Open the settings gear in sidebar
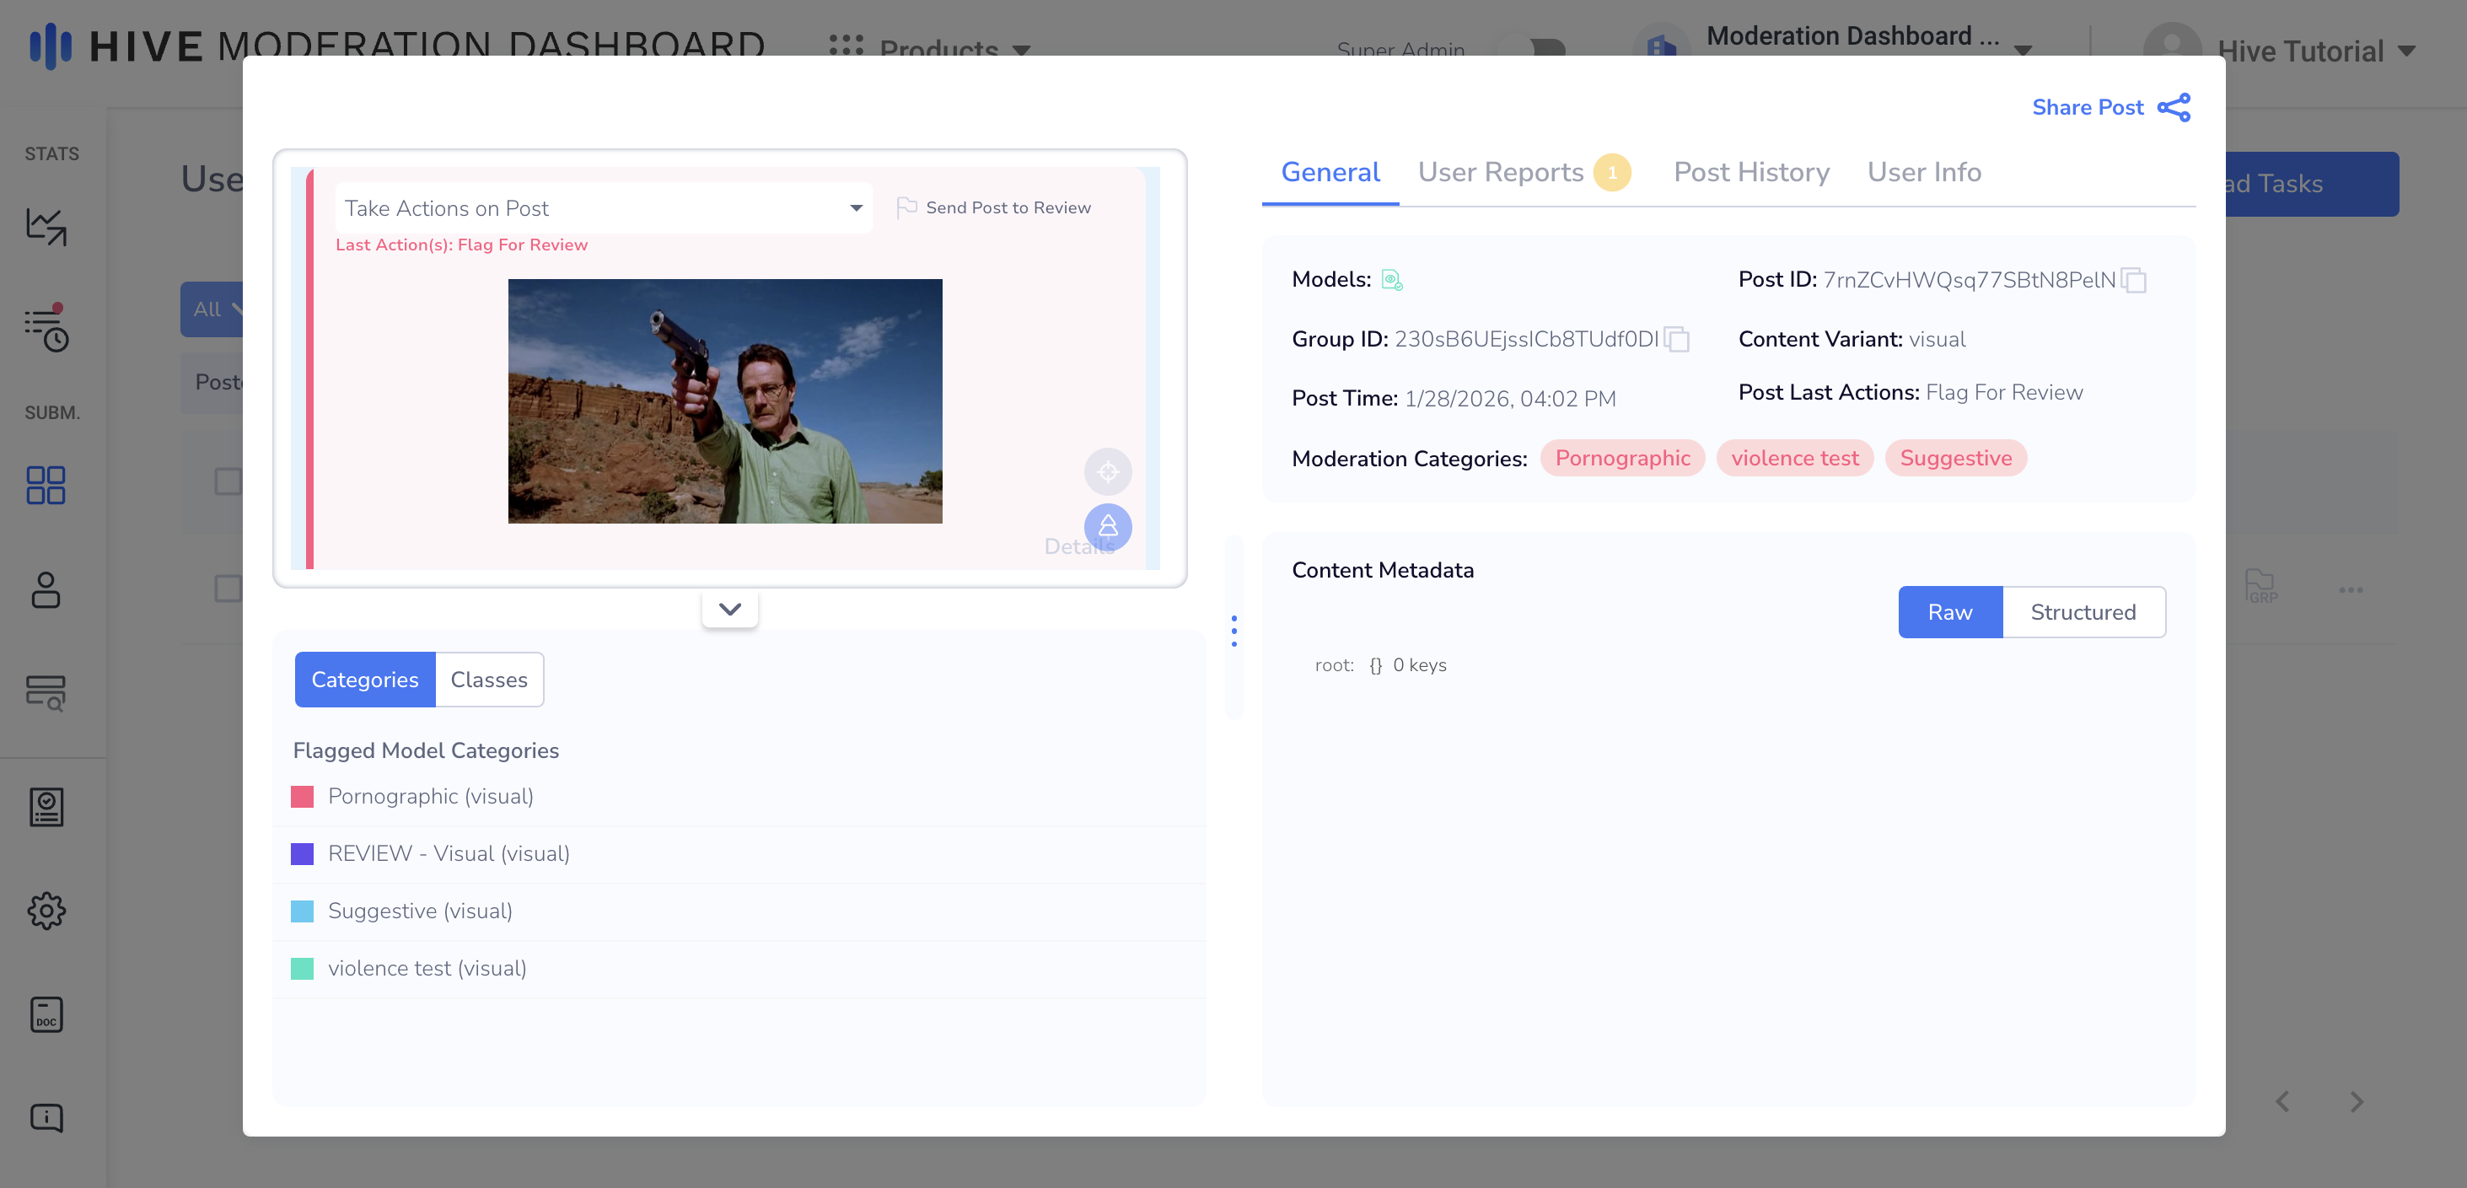 46,910
